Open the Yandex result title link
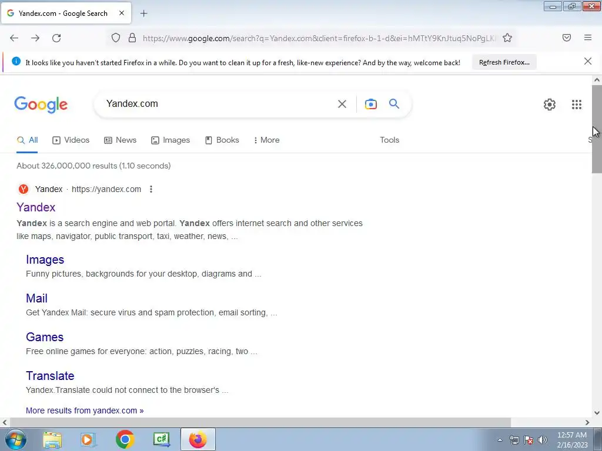Viewport: 602px width, 451px height. (x=36, y=207)
